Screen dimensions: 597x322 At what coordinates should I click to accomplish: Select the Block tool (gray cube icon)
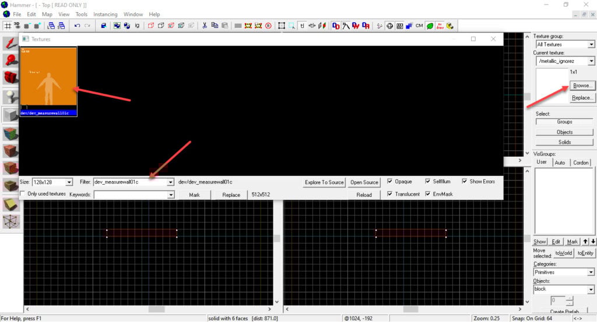tap(10, 115)
